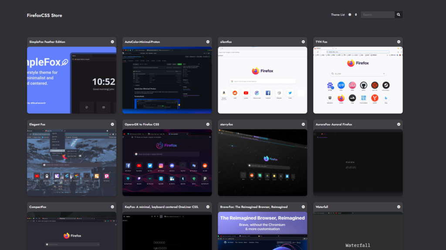Open the AutoColor-Minimal-Proton preview image
This screenshot has width=446, height=250.
tap(167, 80)
